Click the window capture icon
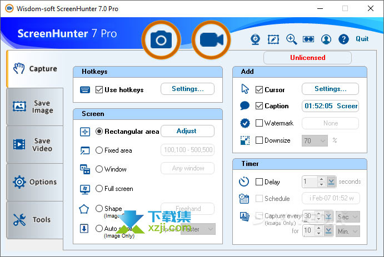Viewport: 384px width, 257px height. (85, 169)
